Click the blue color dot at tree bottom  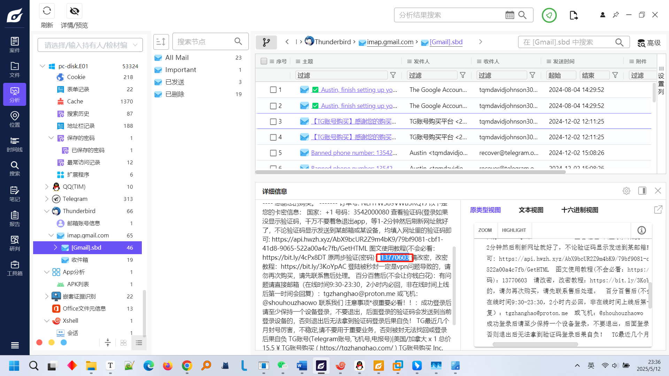[64, 343]
